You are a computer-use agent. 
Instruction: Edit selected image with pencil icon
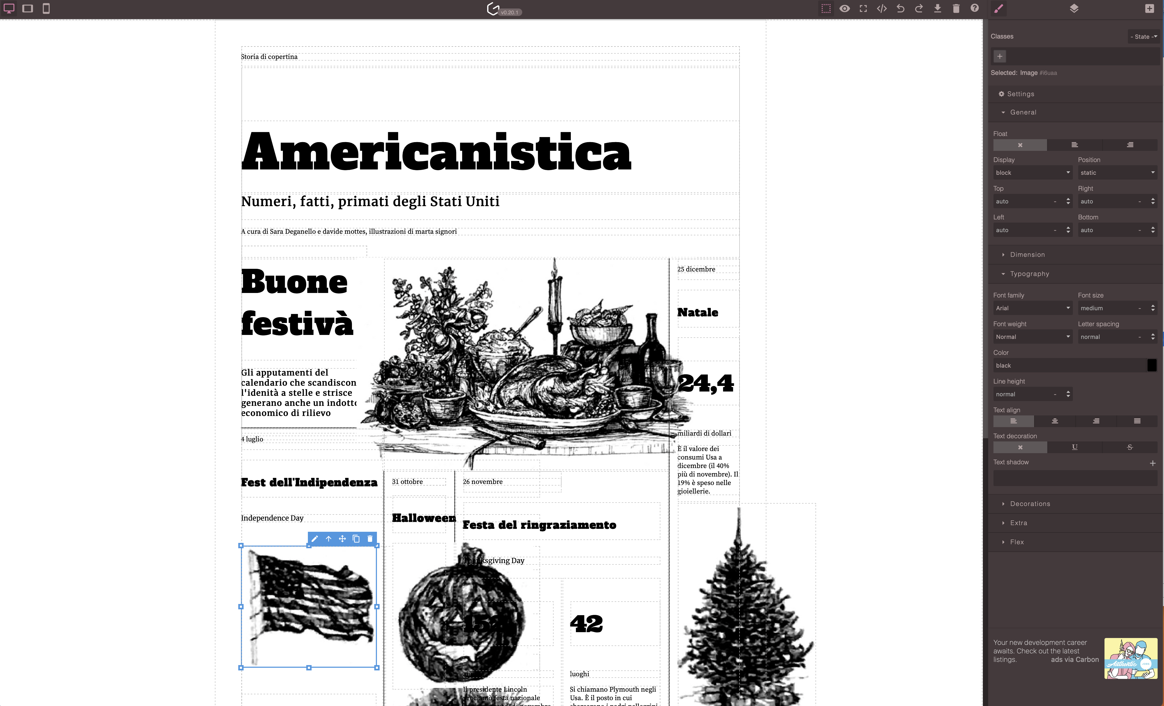(x=315, y=539)
